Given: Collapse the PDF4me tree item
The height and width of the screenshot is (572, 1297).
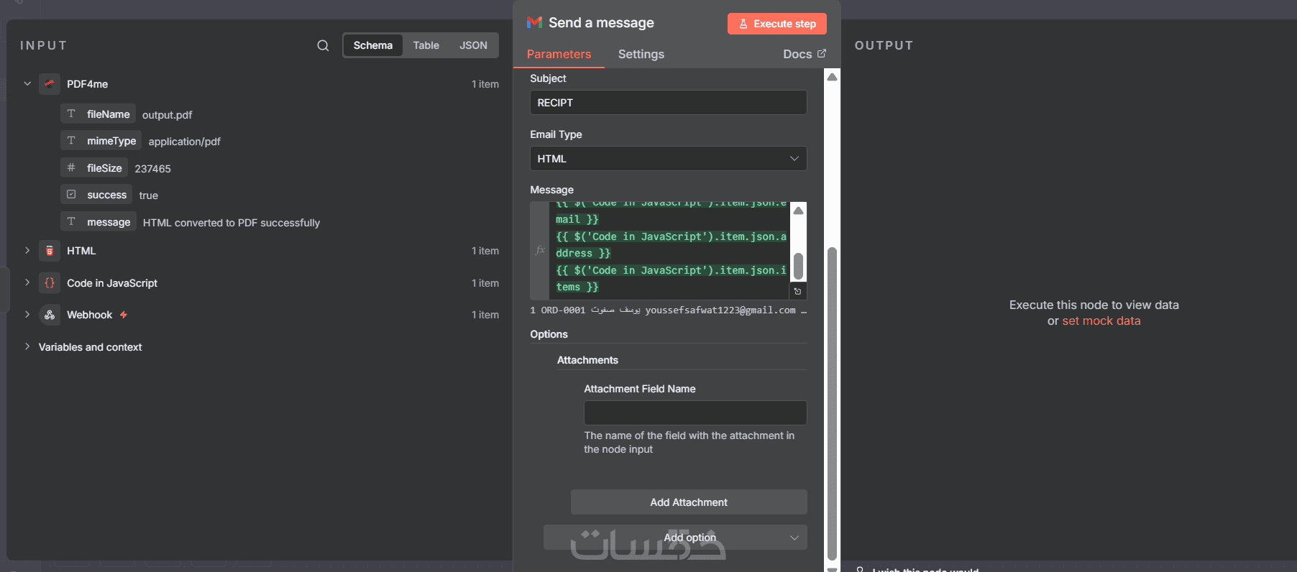Looking at the screenshot, I should point(27,84).
